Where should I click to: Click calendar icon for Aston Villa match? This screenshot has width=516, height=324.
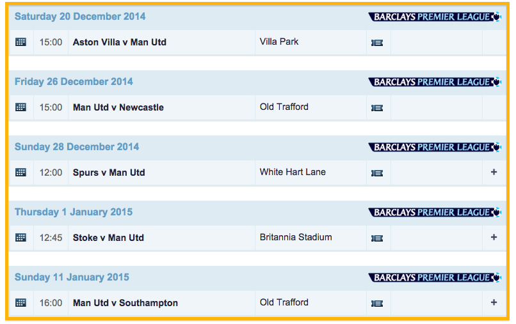21,42
